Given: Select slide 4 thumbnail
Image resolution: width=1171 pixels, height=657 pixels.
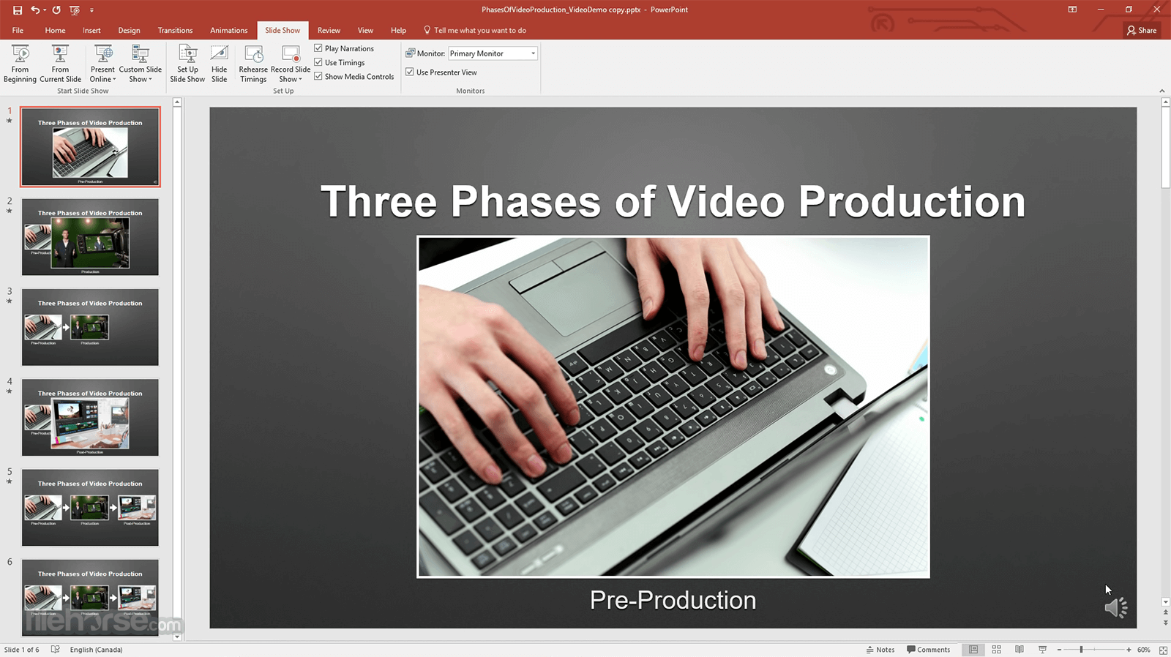Looking at the screenshot, I should point(90,417).
